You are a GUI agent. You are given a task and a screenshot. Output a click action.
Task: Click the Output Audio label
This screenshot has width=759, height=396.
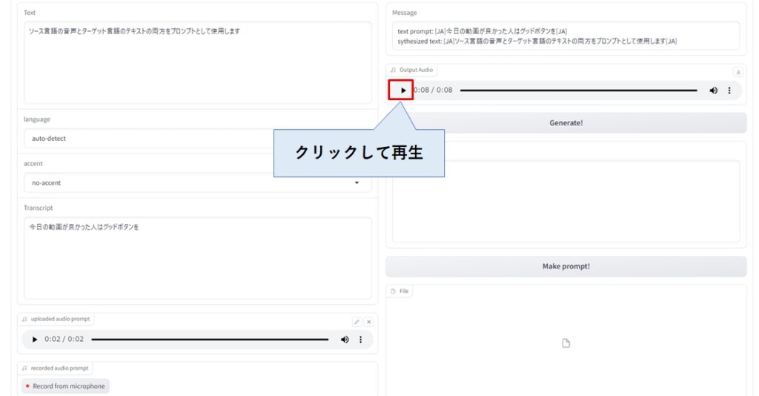coord(416,70)
